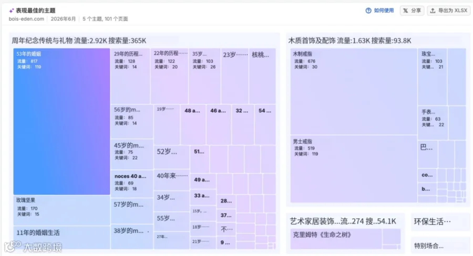Select the 53年的婚姻 treemap tile

pos(61,121)
